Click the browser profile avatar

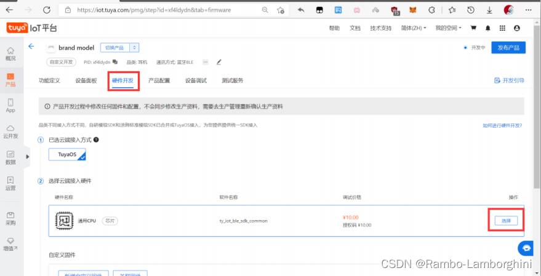509,10
